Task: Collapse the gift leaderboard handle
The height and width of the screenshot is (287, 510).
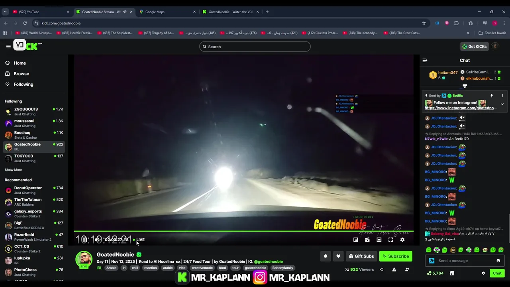Action: pyautogui.click(x=465, y=86)
